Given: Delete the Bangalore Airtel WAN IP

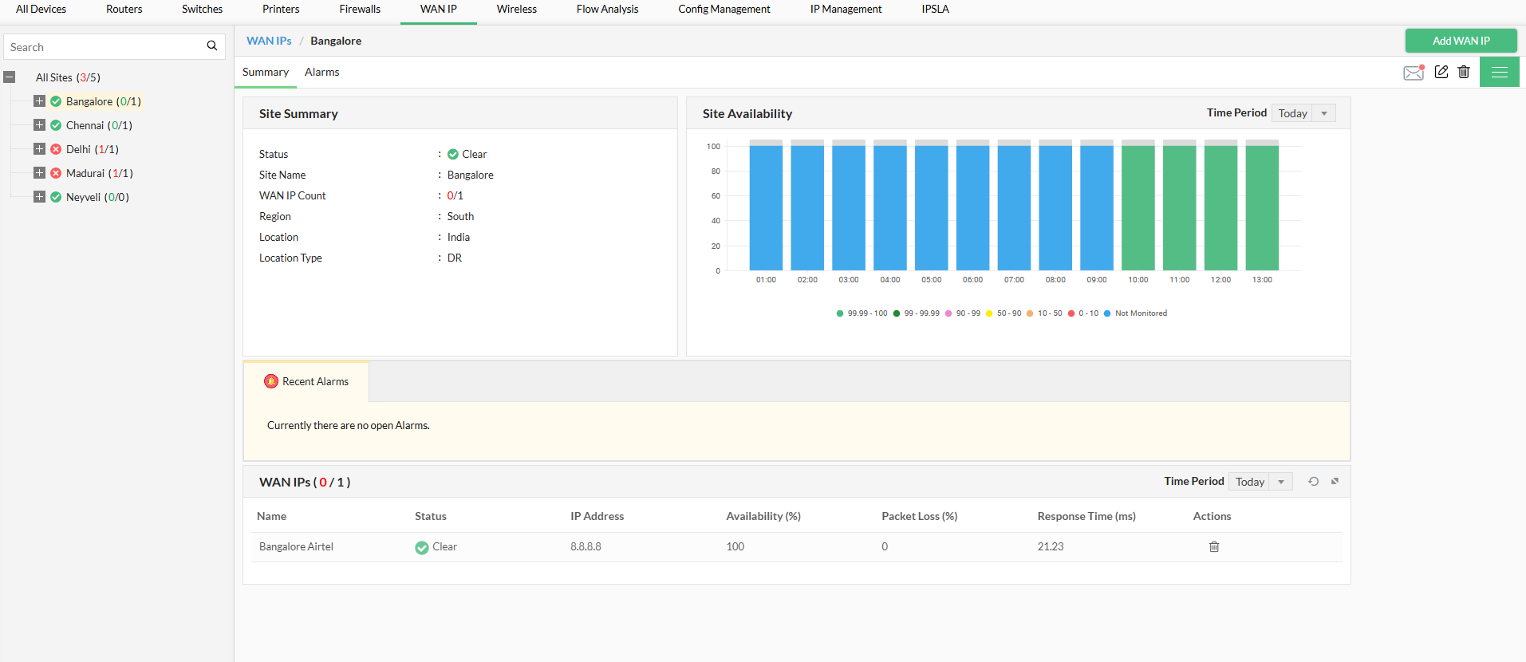Looking at the screenshot, I should pos(1213,546).
